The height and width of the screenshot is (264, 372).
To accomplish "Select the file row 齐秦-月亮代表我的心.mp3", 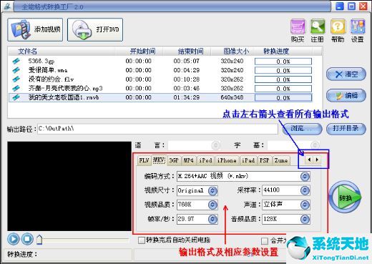I will click(160, 89).
